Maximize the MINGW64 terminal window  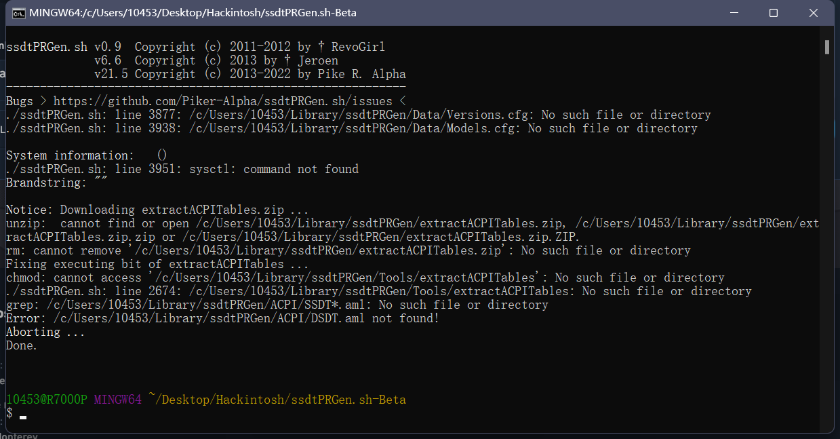point(774,13)
